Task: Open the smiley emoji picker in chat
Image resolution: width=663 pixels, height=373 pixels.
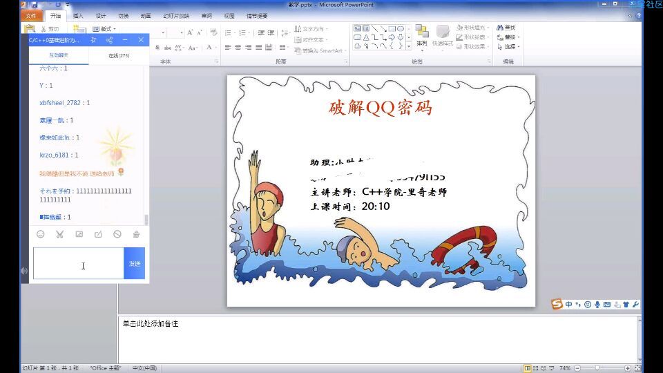Action: click(41, 234)
